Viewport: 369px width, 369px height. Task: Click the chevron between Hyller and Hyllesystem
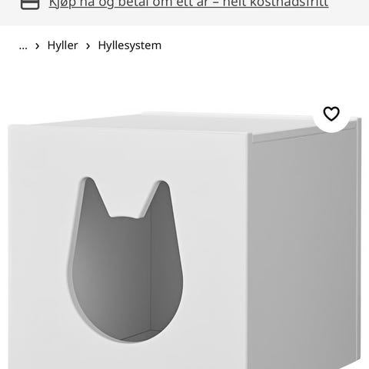pos(88,46)
